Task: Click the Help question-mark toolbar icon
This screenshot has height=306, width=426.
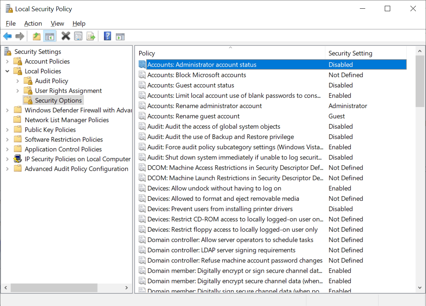Action: click(x=107, y=36)
